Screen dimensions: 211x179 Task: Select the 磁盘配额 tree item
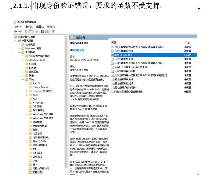click(37, 122)
